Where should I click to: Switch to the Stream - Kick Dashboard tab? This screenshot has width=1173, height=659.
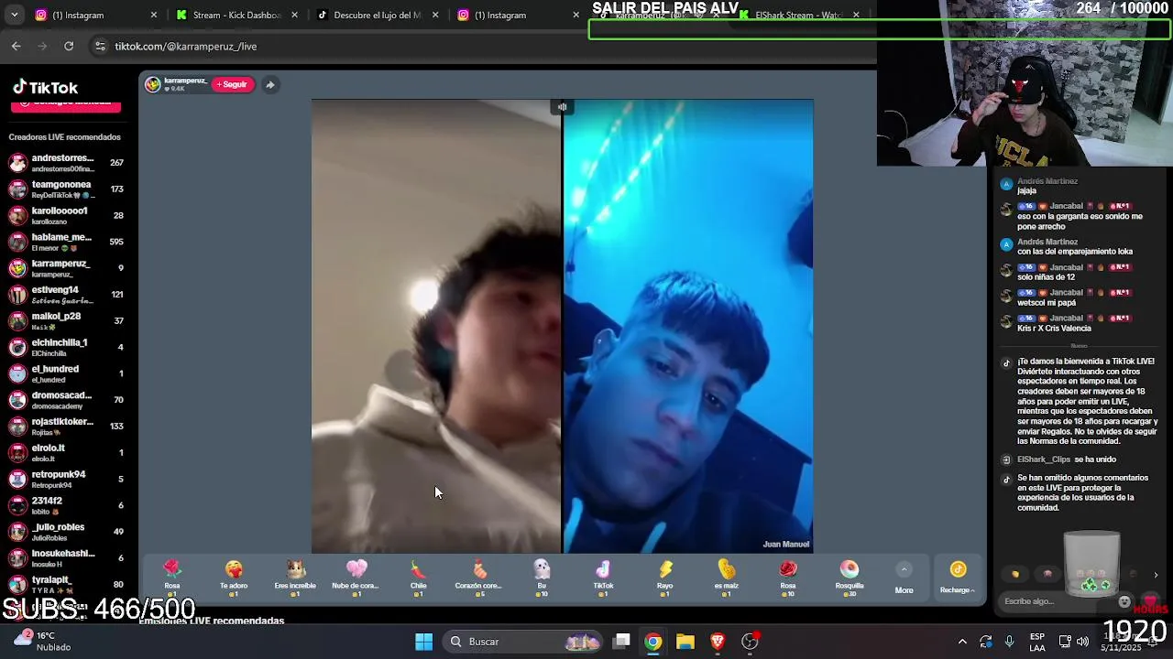(x=236, y=15)
